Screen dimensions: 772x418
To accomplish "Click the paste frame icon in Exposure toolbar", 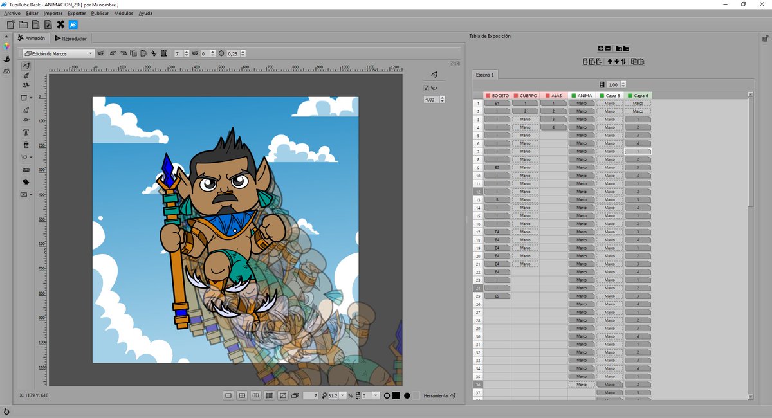I will (x=640, y=62).
